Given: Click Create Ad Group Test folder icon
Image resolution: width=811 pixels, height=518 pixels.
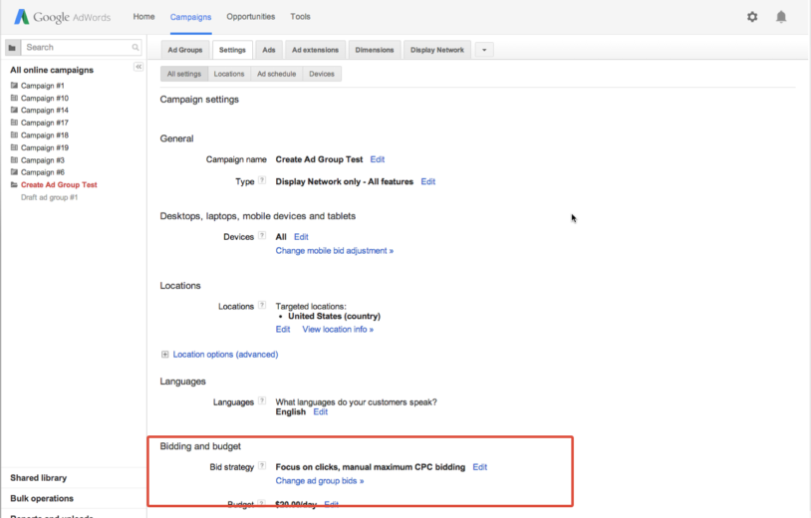Looking at the screenshot, I should point(14,184).
